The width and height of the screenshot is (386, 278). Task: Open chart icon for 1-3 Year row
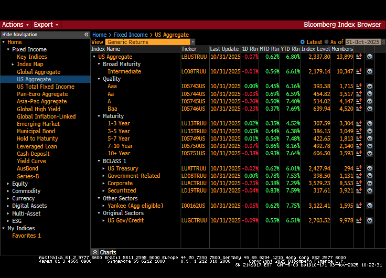pyautogui.click(x=370, y=123)
